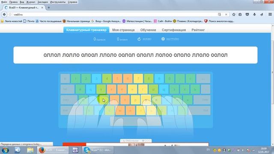Open the Поиск аналогов bookmark
Screen dimensions: 274x154
point(219,21)
